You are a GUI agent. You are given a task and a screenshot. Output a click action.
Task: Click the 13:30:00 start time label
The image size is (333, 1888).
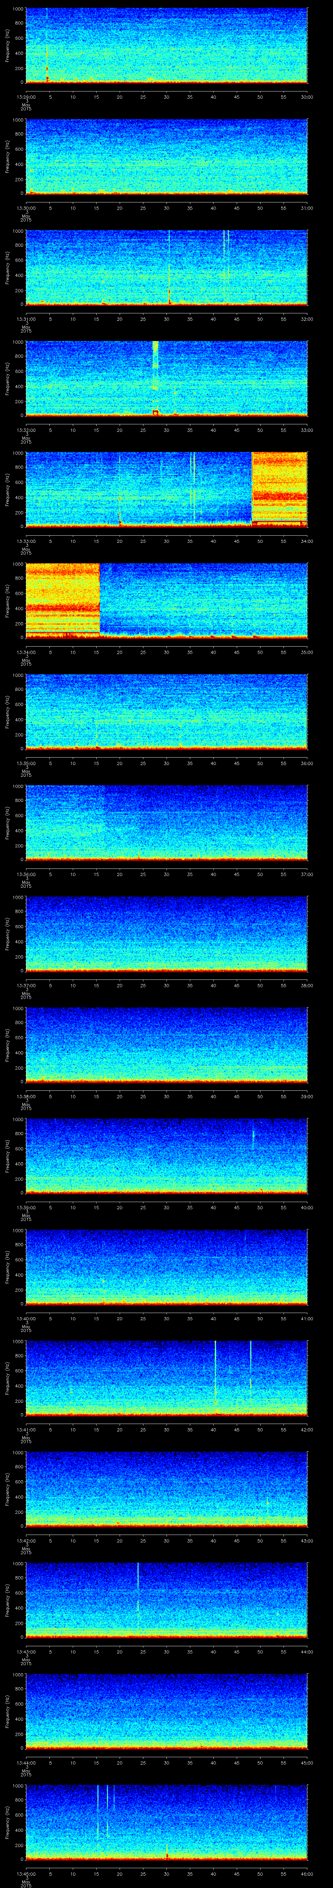pyautogui.click(x=26, y=208)
